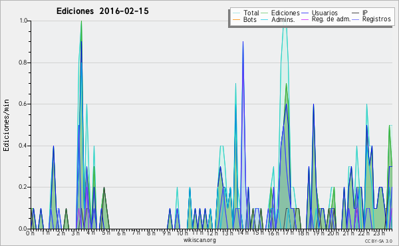Click the '14 h' x-axis label
This screenshot has height=246, width=399.
pyautogui.click(x=242, y=233)
